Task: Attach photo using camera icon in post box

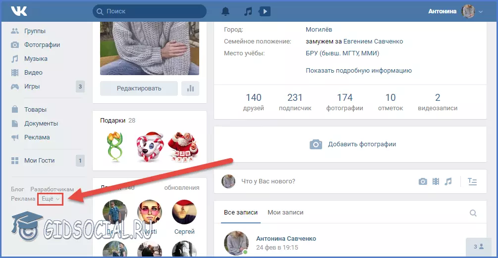Action: tap(423, 181)
